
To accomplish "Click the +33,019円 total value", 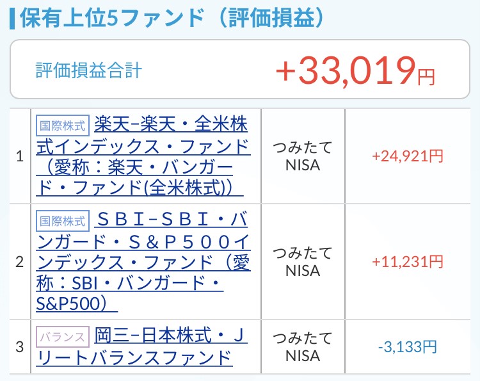I will click(344, 70).
